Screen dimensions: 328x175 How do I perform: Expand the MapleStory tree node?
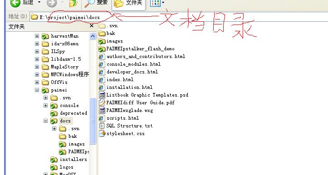(x=37, y=67)
